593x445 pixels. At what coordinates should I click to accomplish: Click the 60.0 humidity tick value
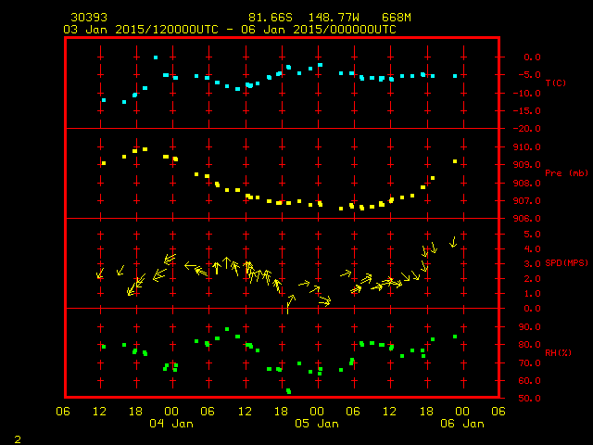click(x=529, y=381)
